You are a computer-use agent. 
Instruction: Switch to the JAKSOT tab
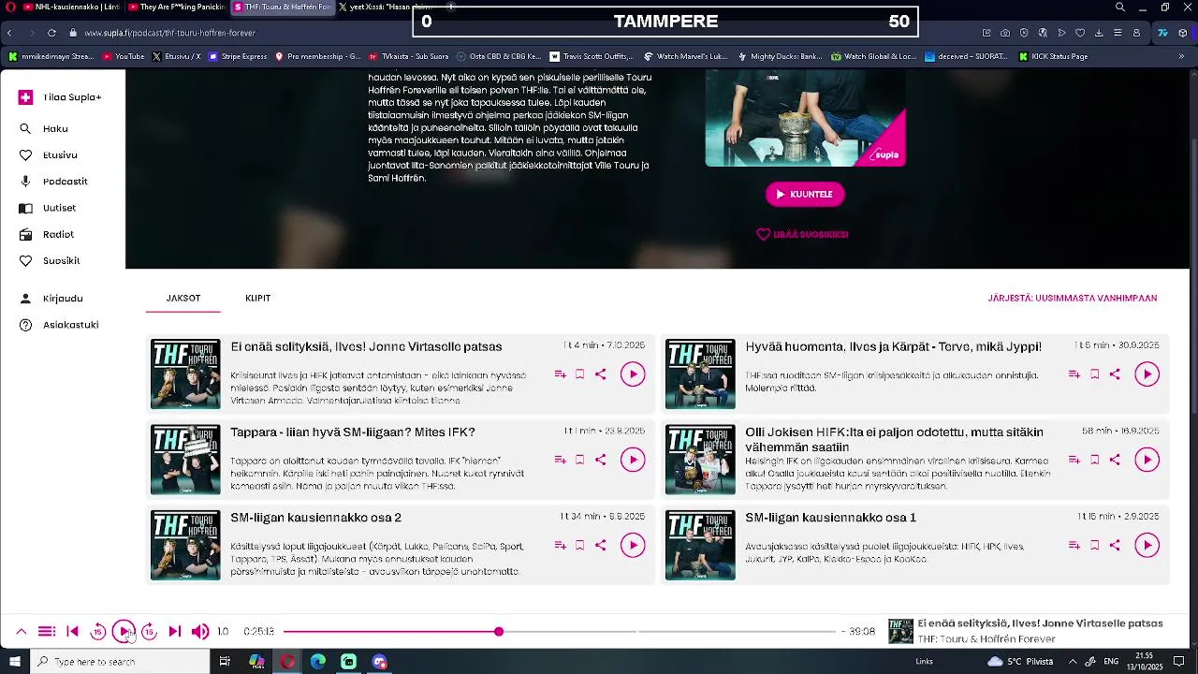point(183,298)
